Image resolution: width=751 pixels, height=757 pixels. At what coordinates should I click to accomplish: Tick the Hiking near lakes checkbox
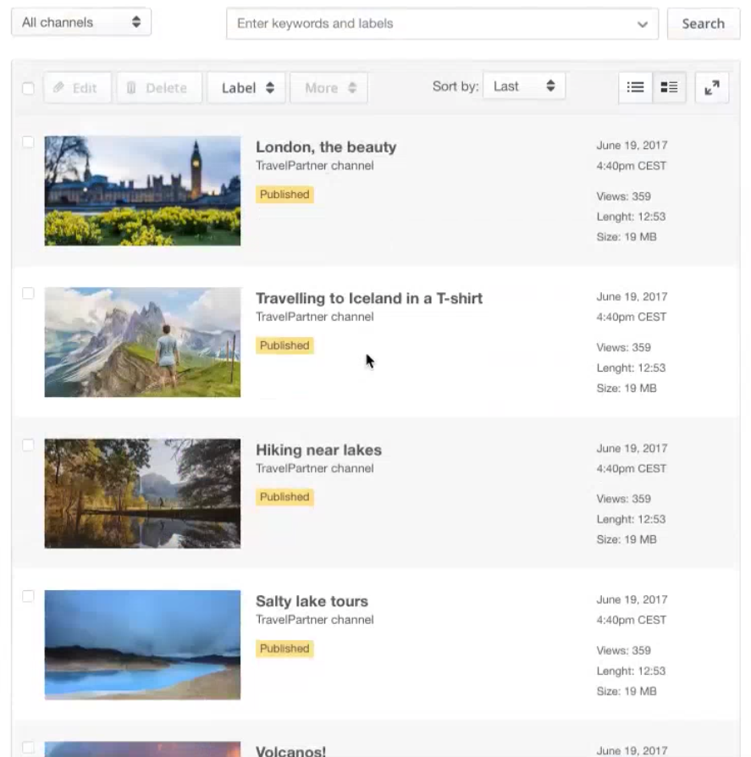coord(28,445)
